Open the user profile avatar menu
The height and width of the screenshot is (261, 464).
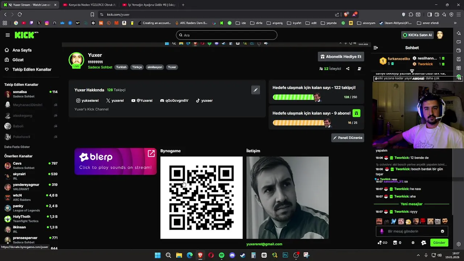[x=440, y=35]
